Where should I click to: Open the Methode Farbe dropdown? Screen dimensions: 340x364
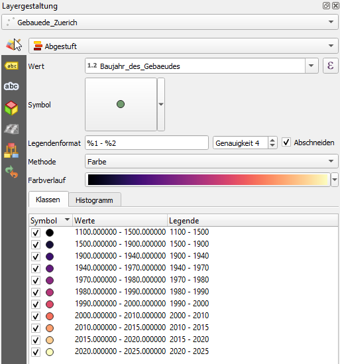pyautogui.click(x=211, y=161)
